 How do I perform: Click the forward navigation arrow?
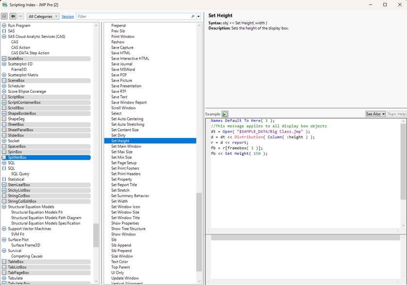pos(20,16)
